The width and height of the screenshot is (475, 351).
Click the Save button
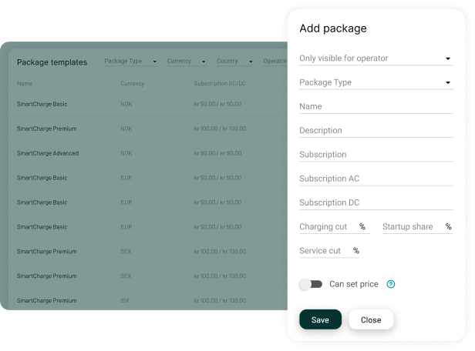[320, 319]
